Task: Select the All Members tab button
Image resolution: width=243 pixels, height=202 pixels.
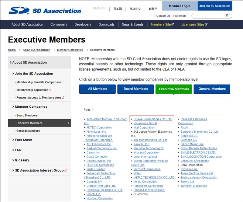Action: [x=98, y=89]
